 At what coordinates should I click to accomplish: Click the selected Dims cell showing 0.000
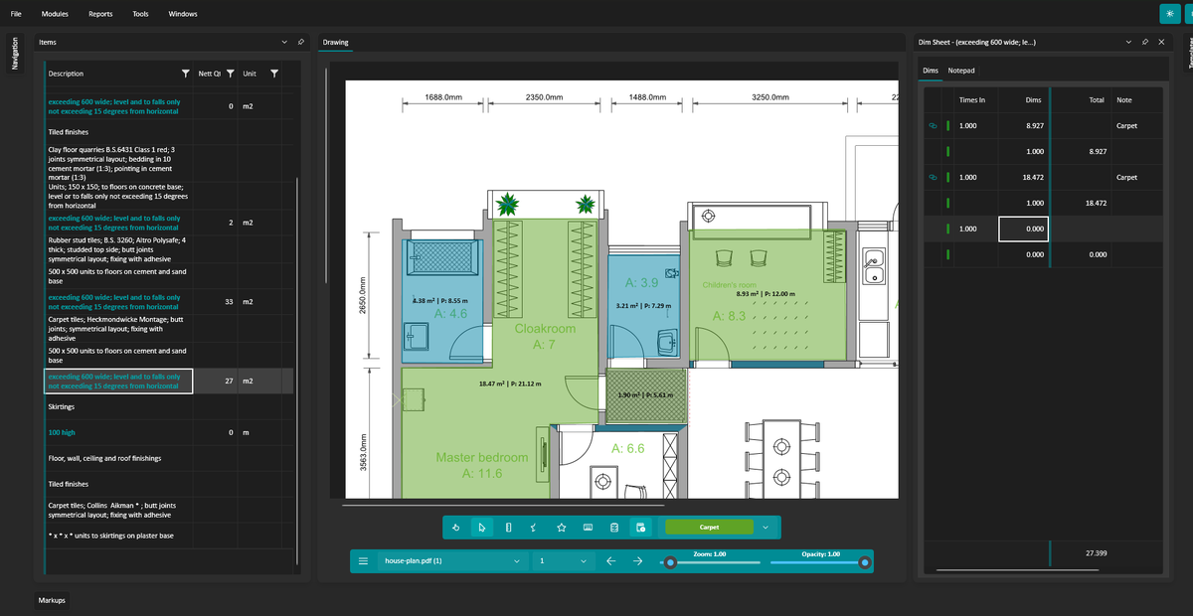point(1024,229)
